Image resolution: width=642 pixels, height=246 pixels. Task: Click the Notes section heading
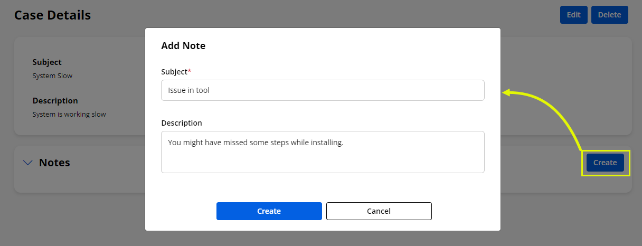[54, 163]
